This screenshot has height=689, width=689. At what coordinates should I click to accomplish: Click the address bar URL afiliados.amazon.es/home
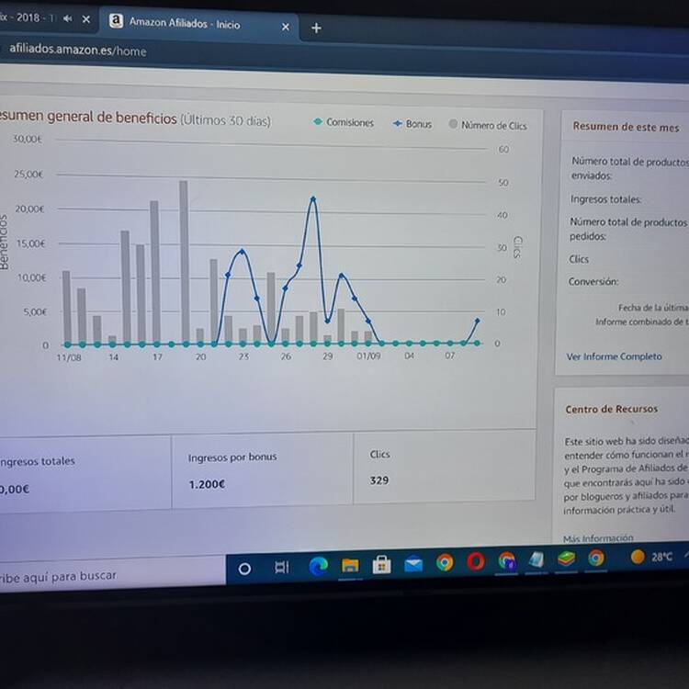(78, 50)
